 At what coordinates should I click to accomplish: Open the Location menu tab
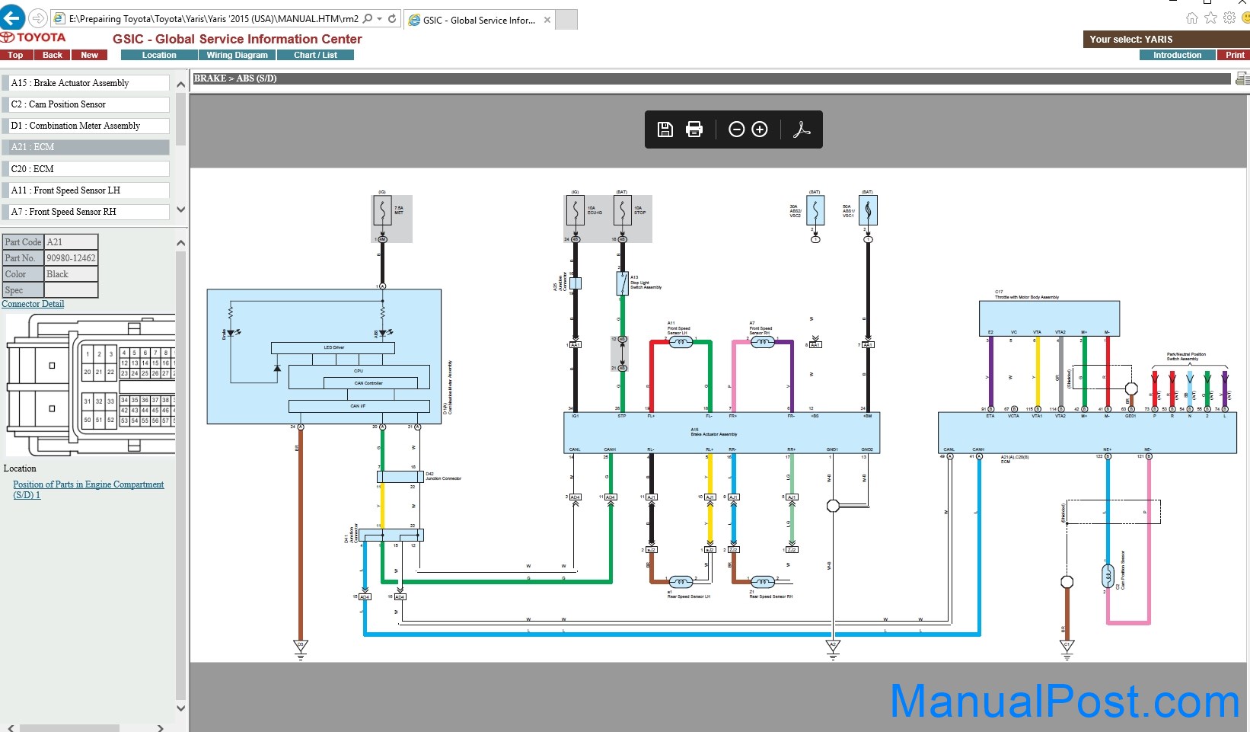click(159, 55)
